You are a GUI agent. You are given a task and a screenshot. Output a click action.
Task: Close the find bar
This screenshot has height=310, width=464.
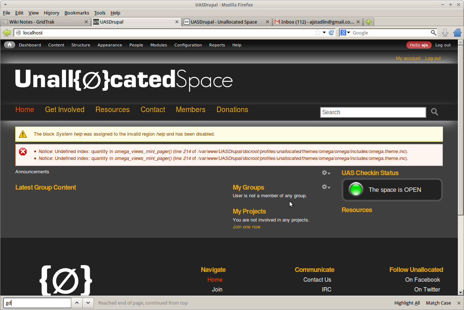[x=459, y=303]
